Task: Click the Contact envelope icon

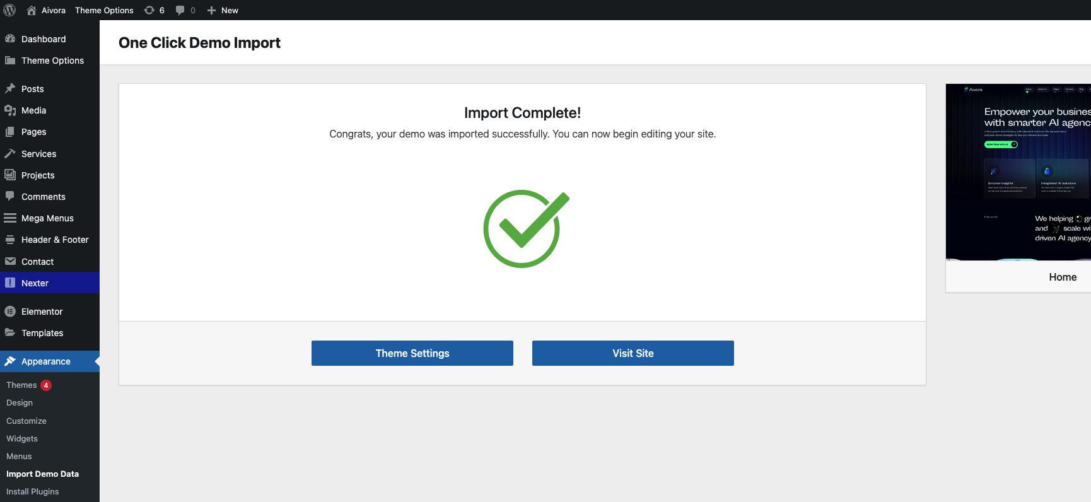Action: coord(10,262)
